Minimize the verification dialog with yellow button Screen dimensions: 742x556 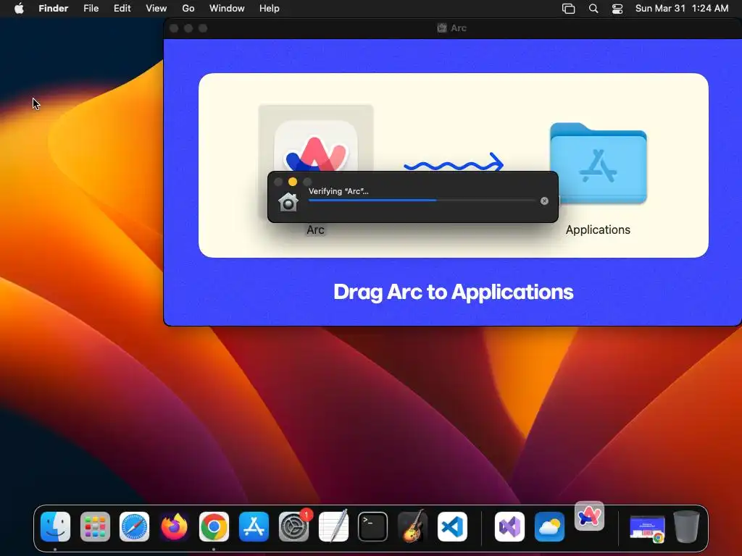pyautogui.click(x=293, y=182)
